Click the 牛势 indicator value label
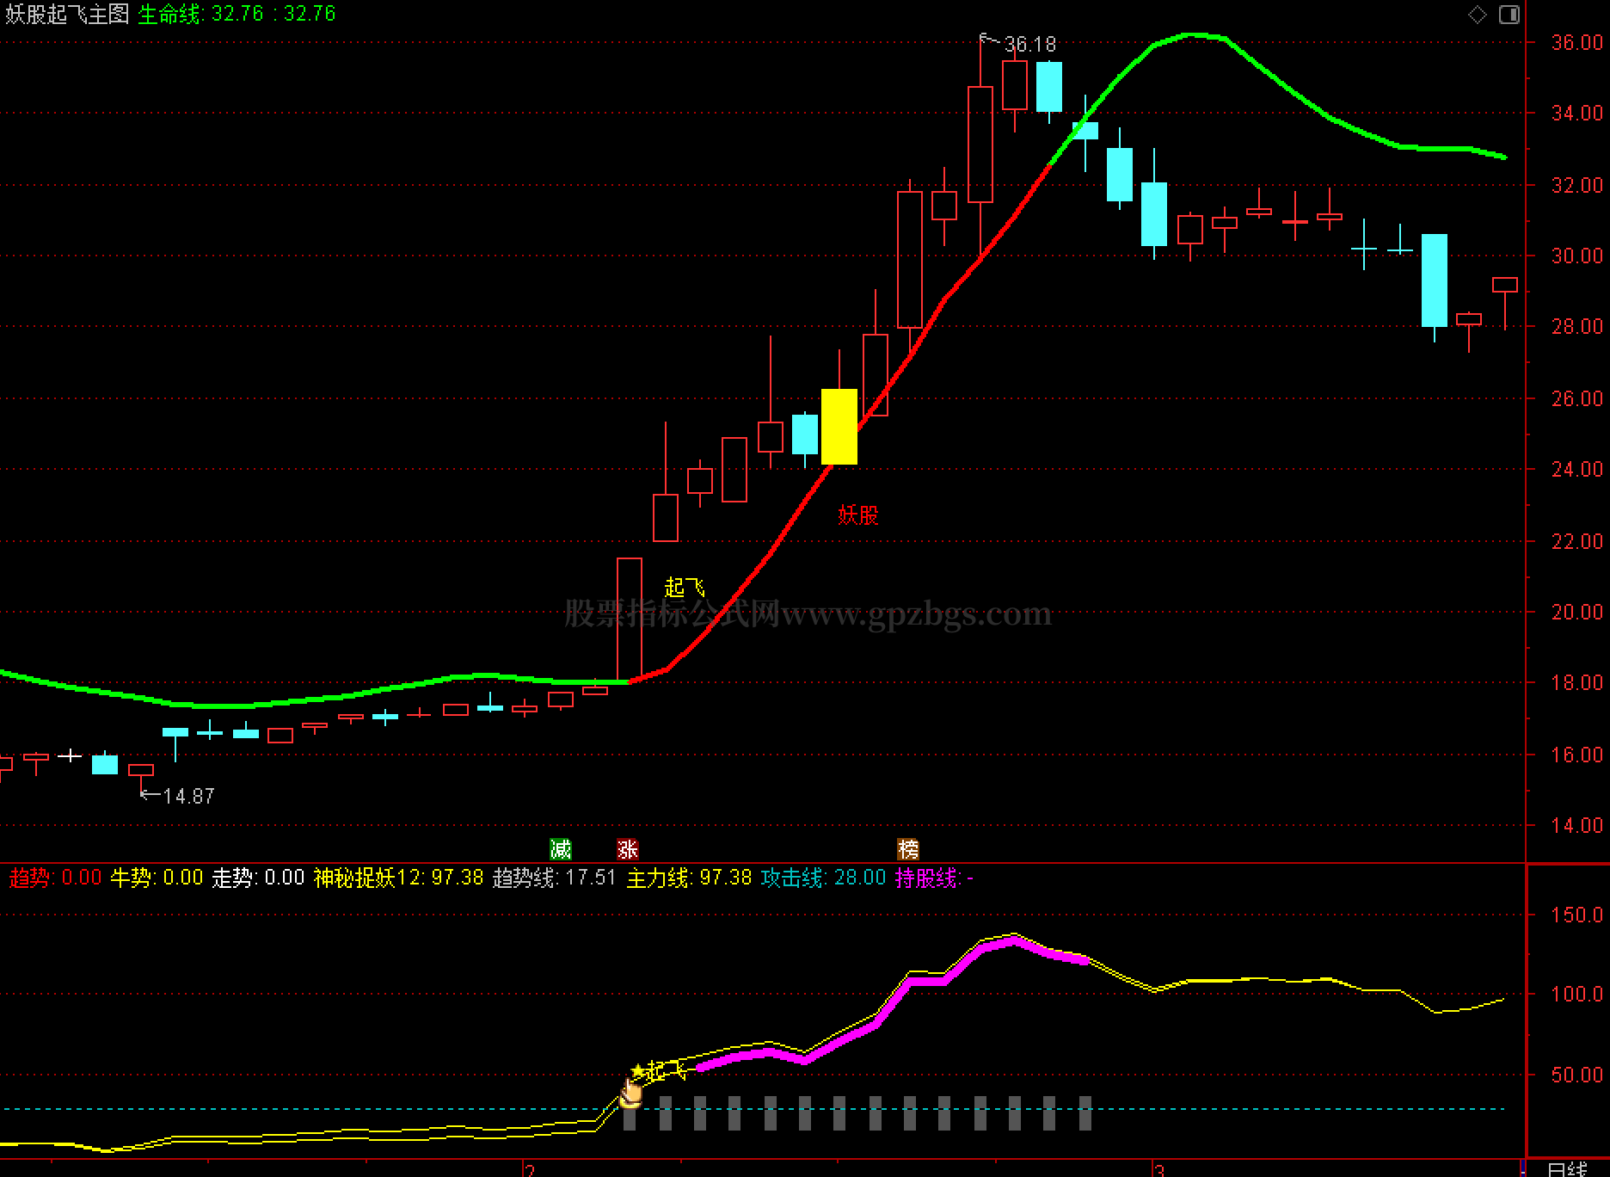The height and width of the screenshot is (1177, 1610). pyautogui.click(x=157, y=878)
